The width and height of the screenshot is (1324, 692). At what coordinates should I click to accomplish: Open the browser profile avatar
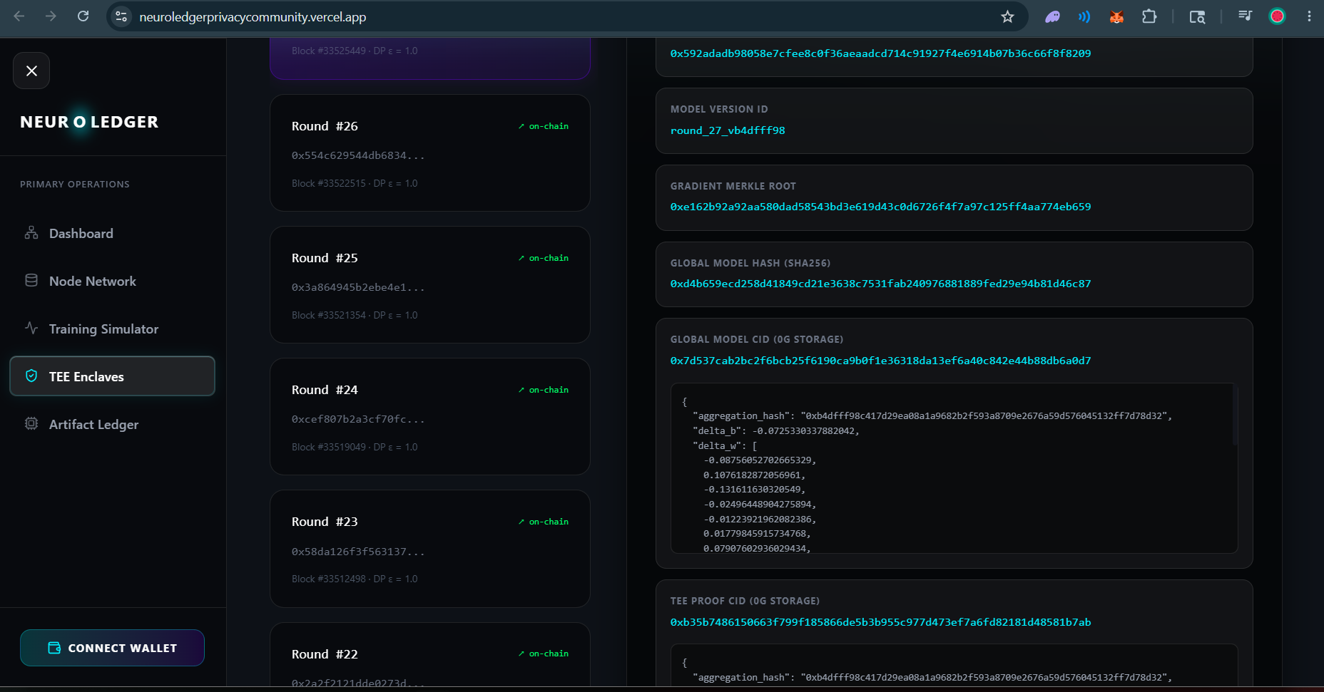coord(1277,16)
